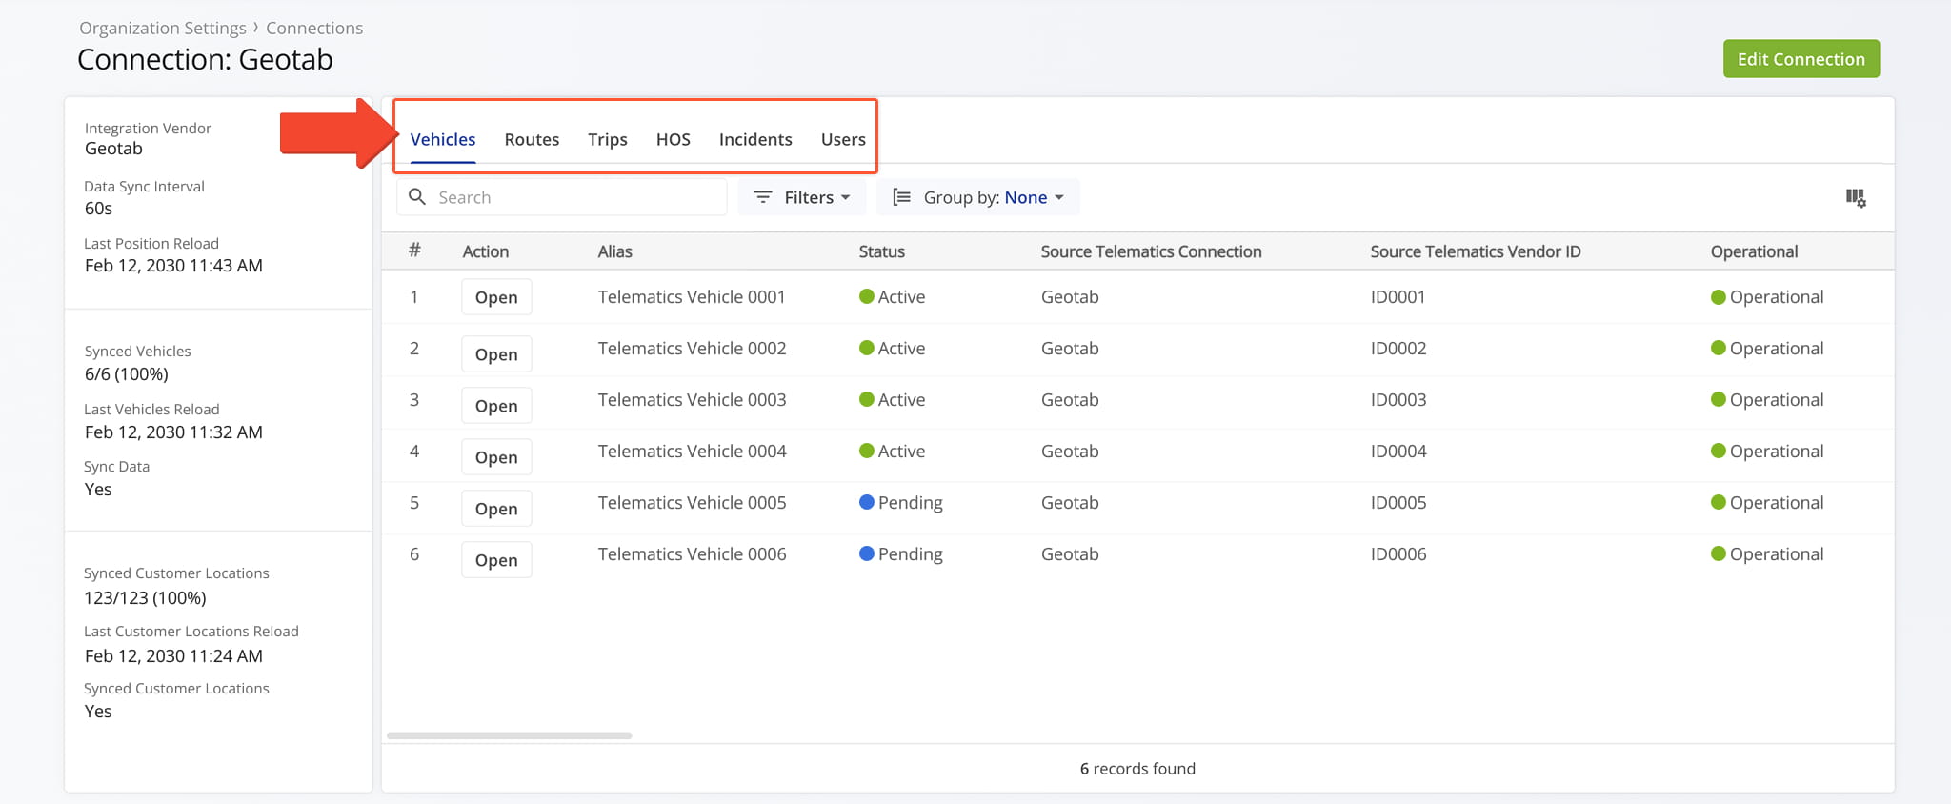Click the Synced Vehicles 6/6 (100%) value

(x=127, y=374)
